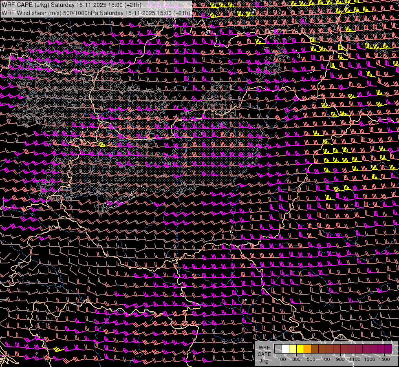
Task: Click the "1500" legend tick label
Action: (x=384, y=359)
